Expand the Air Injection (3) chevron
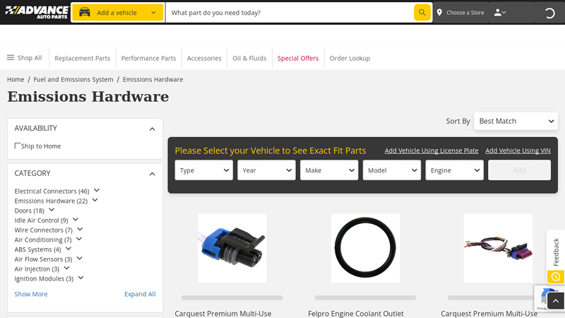This screenshot has width=565, height=318. coord(66,269)
